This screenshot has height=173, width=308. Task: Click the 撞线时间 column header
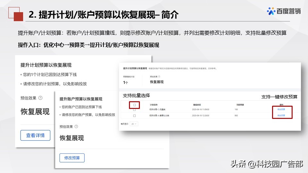pyautogui.click(x=197, y=105)
